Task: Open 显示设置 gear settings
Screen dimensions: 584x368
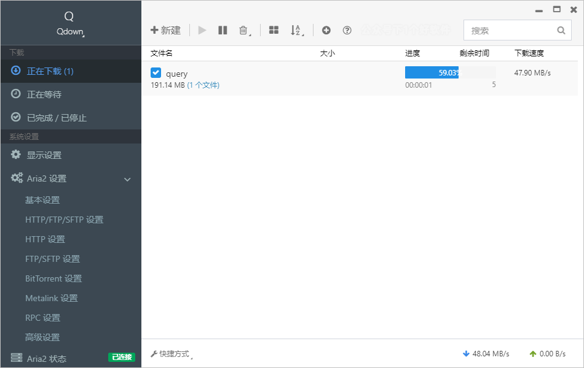Action: (x=44, y=155)
